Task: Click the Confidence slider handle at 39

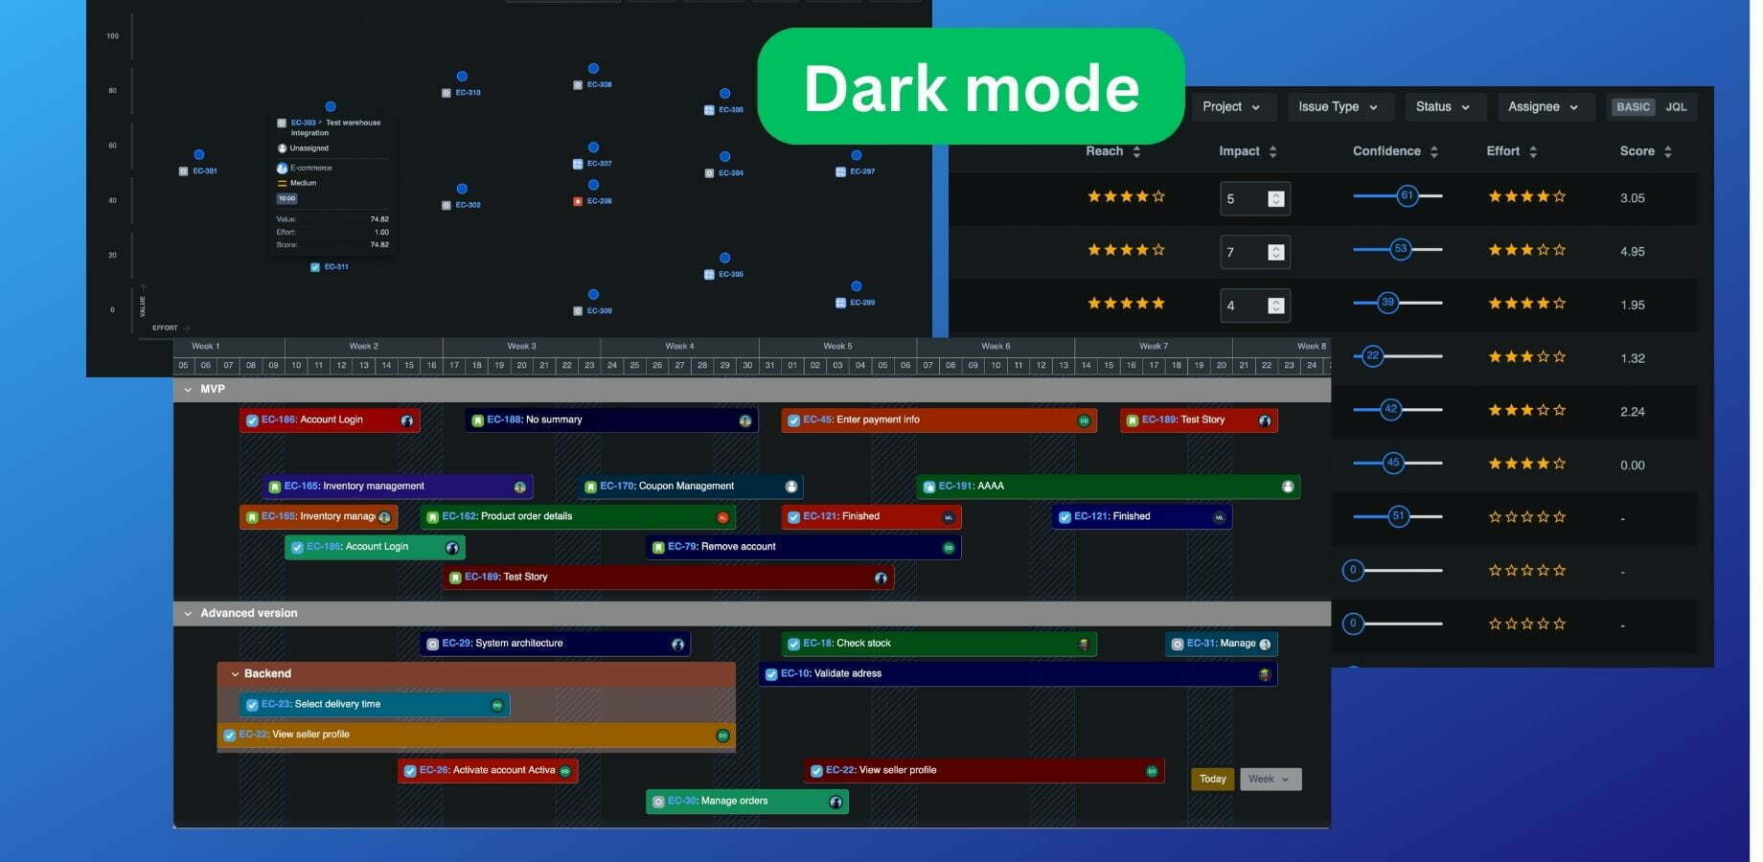Action: pyautogui.click(x=1387, y=303)
